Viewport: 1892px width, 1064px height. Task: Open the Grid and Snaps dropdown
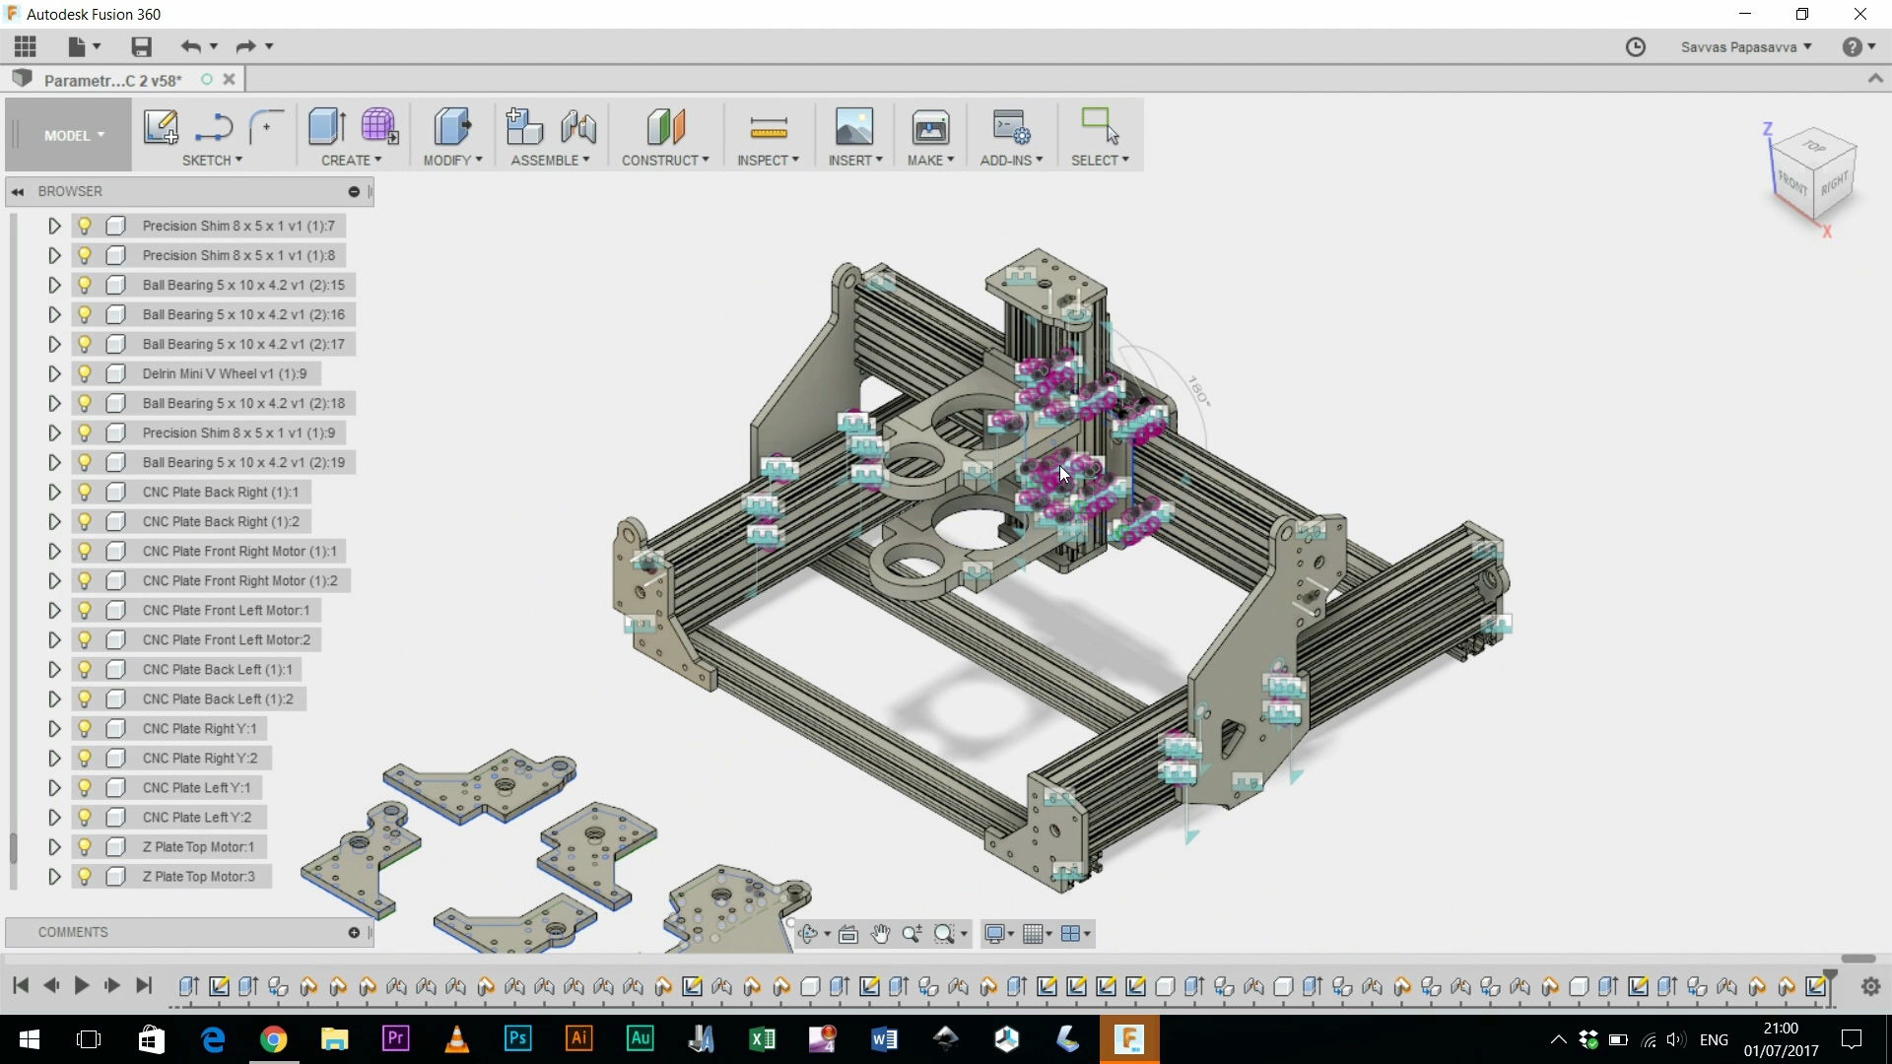click(1036, 933)
